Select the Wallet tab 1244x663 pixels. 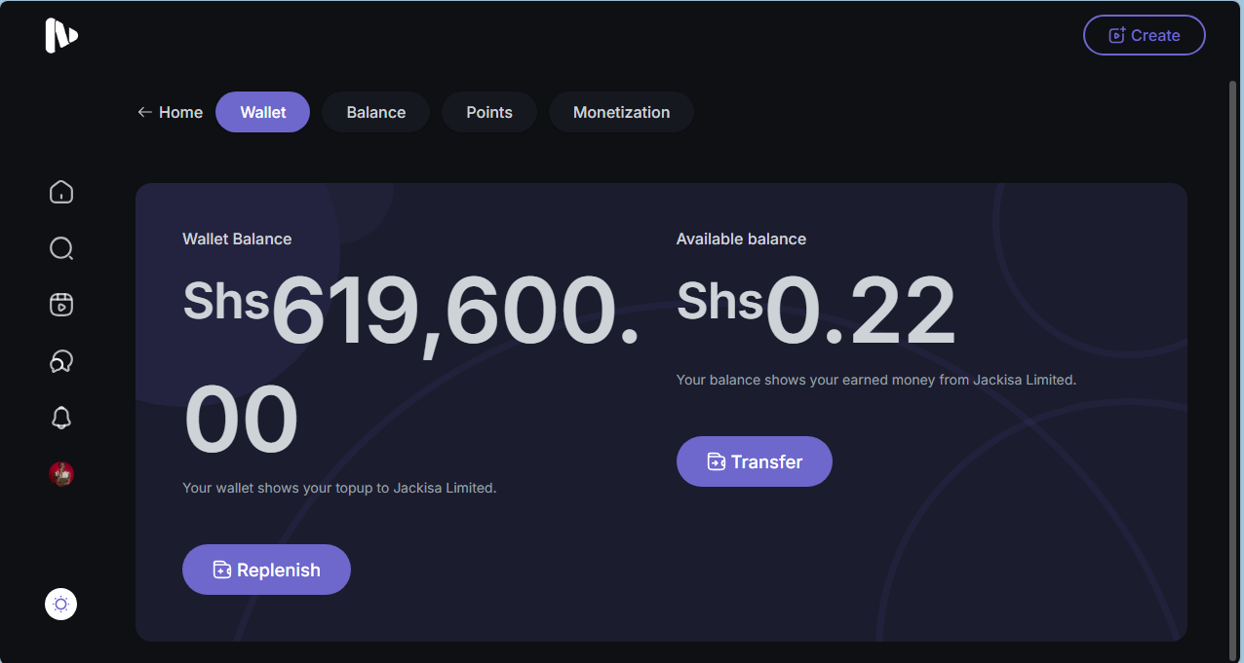(262, 112)
